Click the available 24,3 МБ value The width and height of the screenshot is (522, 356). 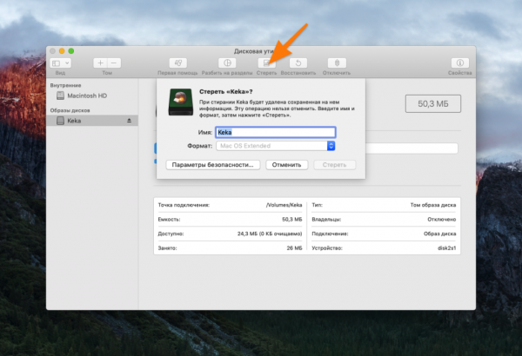pos(270,234)
